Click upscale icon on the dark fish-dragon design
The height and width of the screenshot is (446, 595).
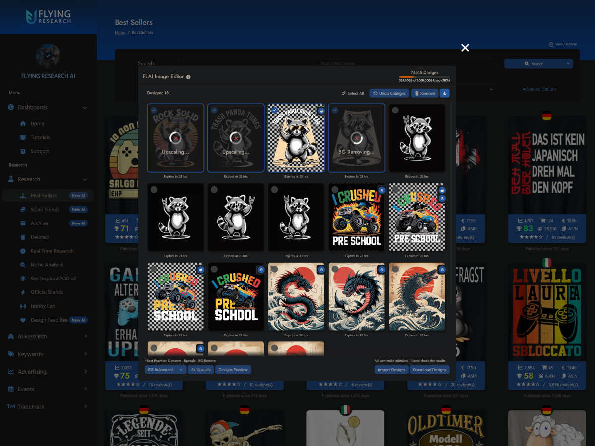(x=381, y=270)
